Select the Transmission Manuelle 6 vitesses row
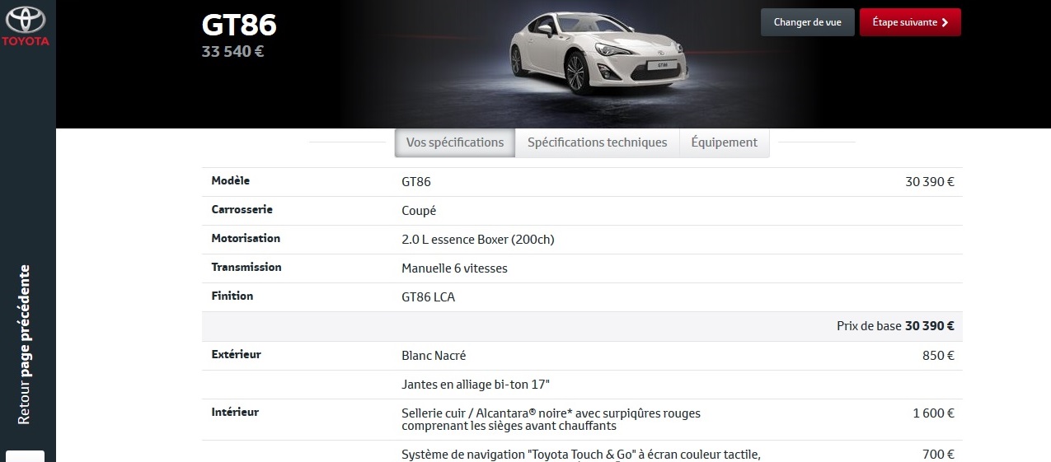This screenshot has width=1051, height=462. 582,268
